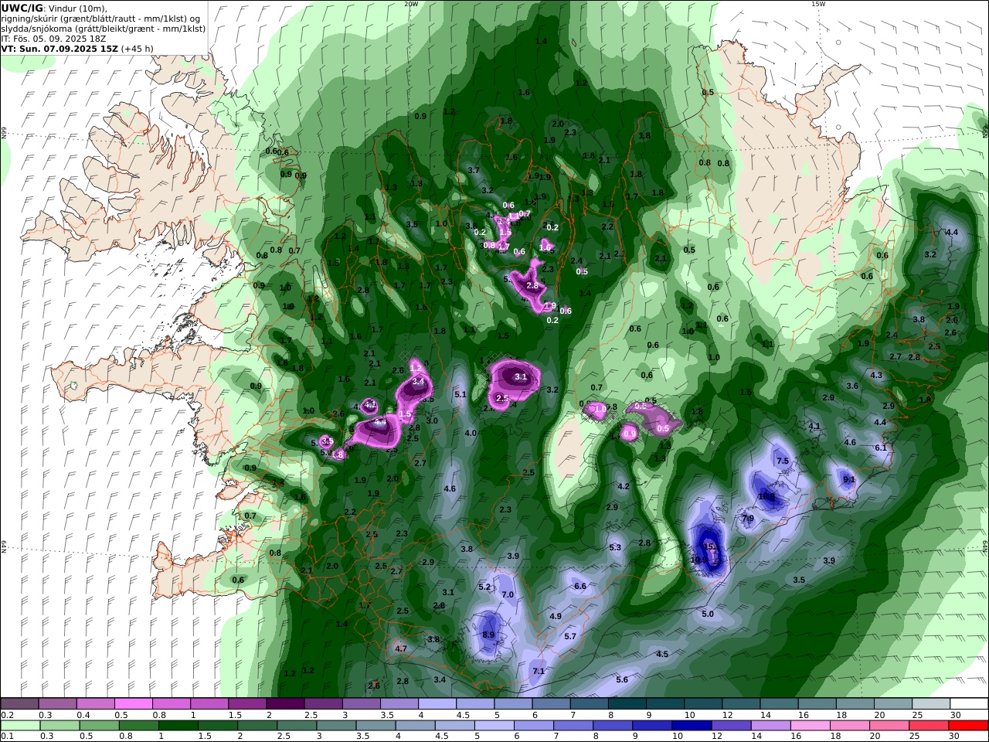
Task: Click the '4.7' value in the southwest
Action: point(401,649)
